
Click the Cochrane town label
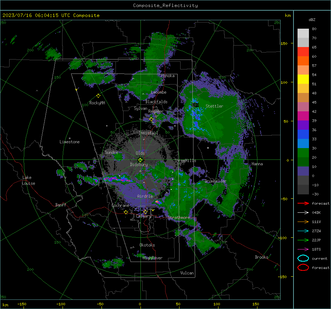pos(120,205)
